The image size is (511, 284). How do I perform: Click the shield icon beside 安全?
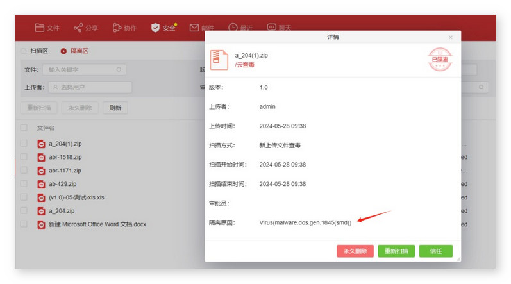[155, 28]
